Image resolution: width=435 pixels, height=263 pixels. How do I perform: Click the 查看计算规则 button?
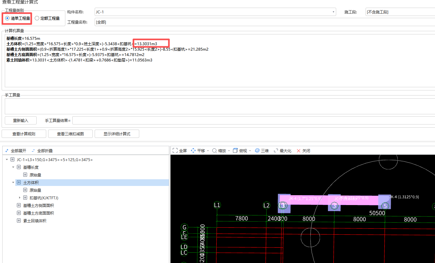click(24, 134)
